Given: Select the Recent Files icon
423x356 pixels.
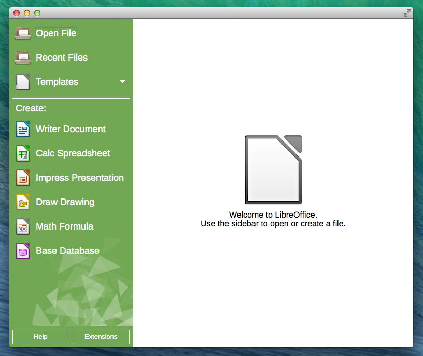Looking at the screenshot, I should pos(23,57).
